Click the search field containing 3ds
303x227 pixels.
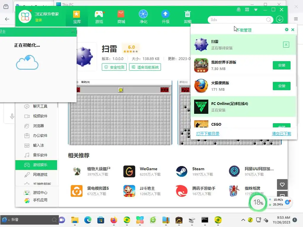[238, 20]
